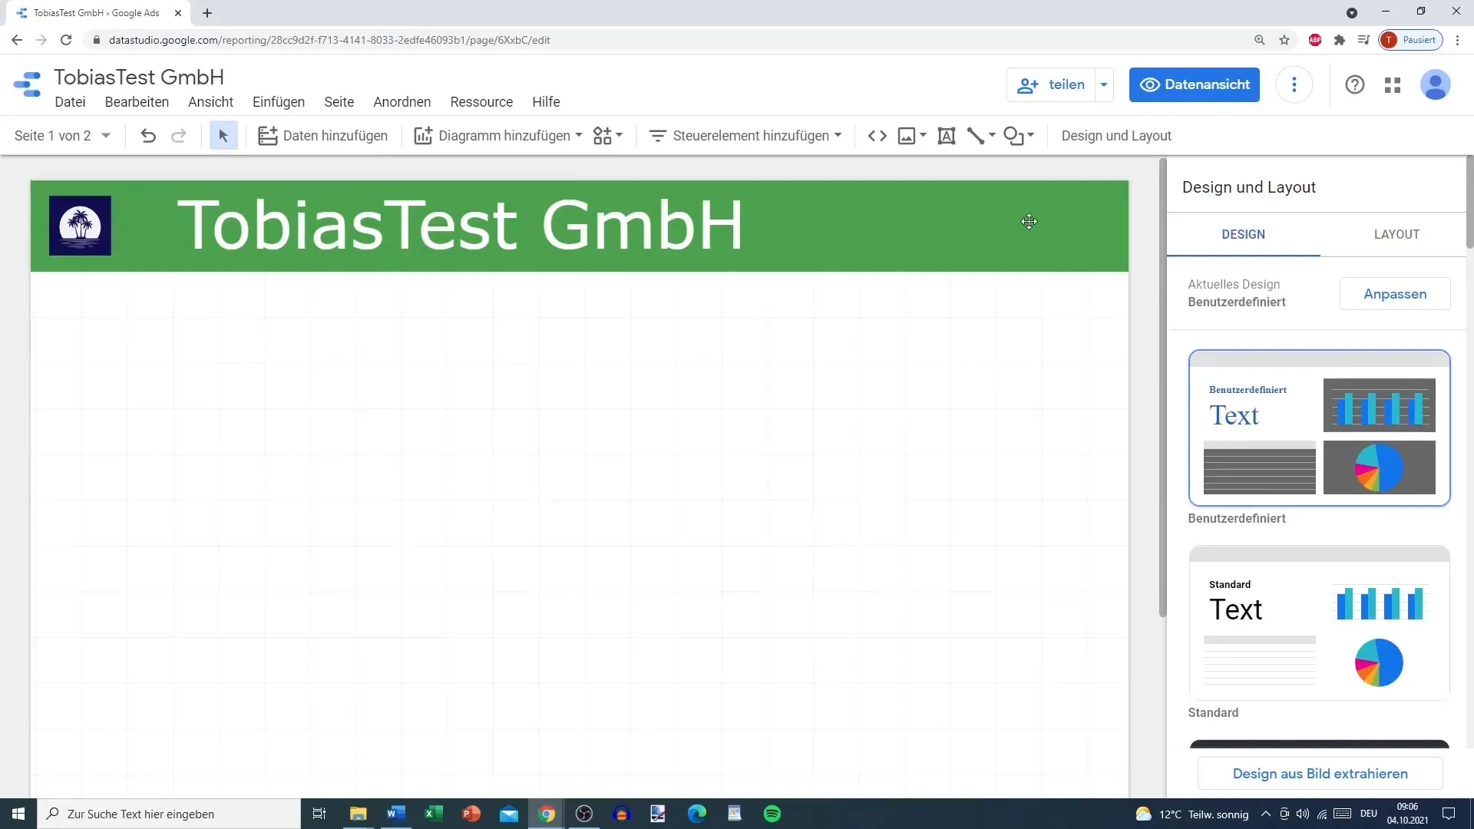Open the Pausiert profile chip
1474x829 pixels.
click(1411, 40)
